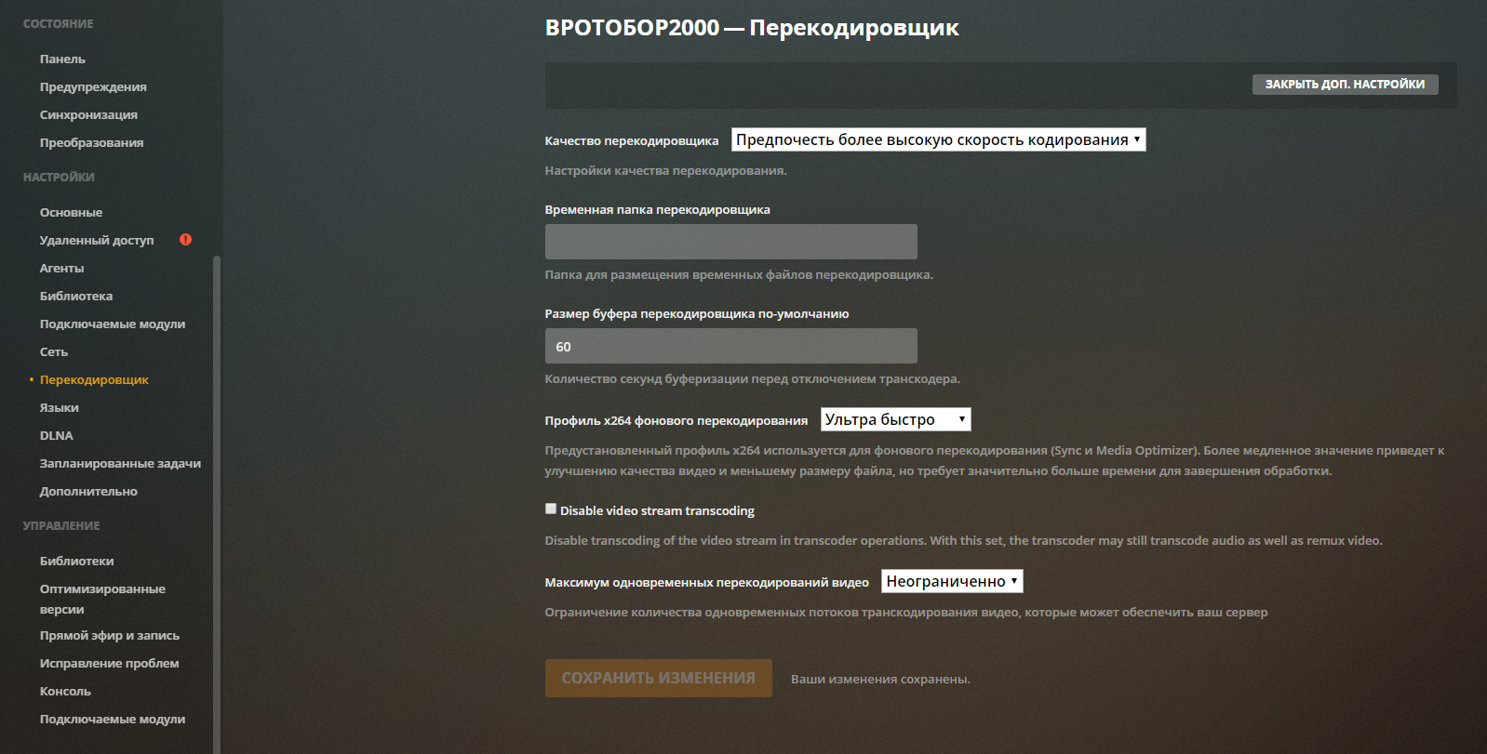
Task: Open Максимум одновременных перекодирований видео dropdown
Action: [x=952, y=582]
